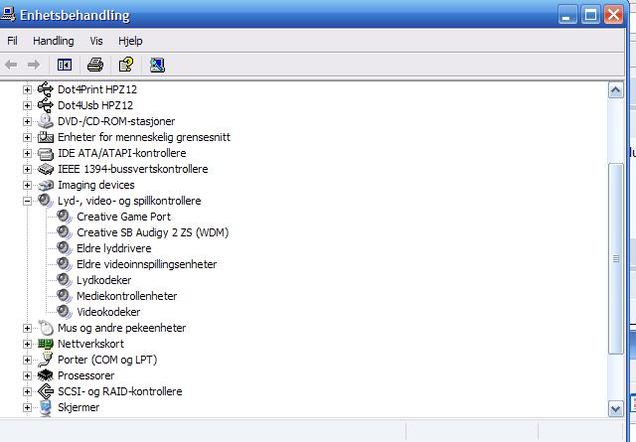Close the Enhetsbehandling window

click(614, 15)
